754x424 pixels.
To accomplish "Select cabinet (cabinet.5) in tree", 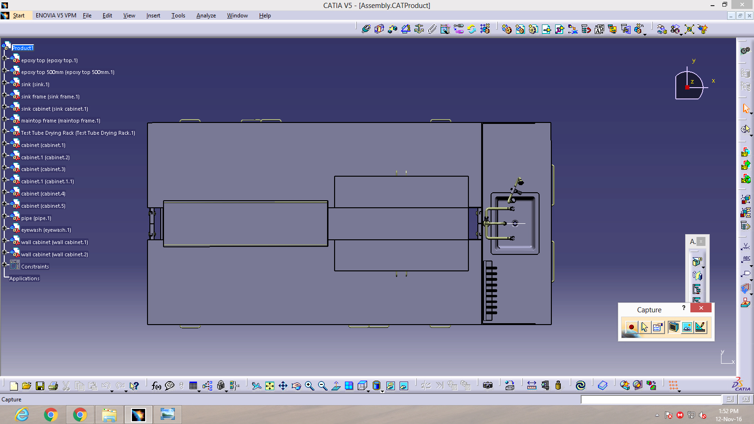I will click(43, 206).
